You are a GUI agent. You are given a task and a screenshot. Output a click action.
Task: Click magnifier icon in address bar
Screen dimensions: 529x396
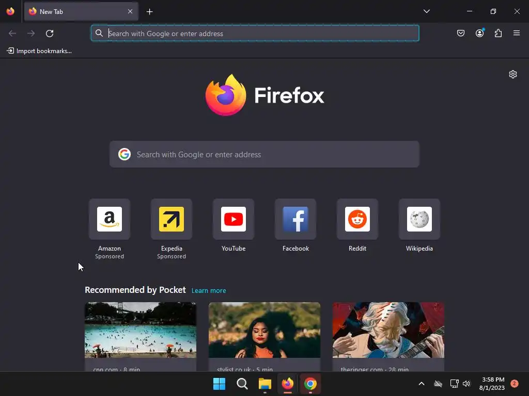click(99, 33)
